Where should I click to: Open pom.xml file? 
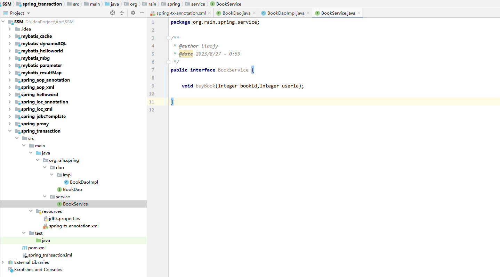pyautogui.click(x=37, y=248)
